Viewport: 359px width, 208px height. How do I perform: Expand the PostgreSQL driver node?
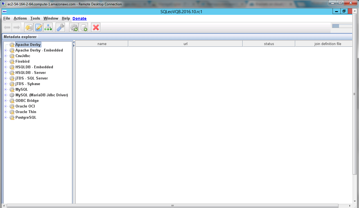(5, 118)
